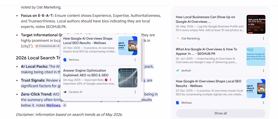Click the SEOHUB.PK article thumbnail
Screen dimensions: 278x119
click(256, 56)
